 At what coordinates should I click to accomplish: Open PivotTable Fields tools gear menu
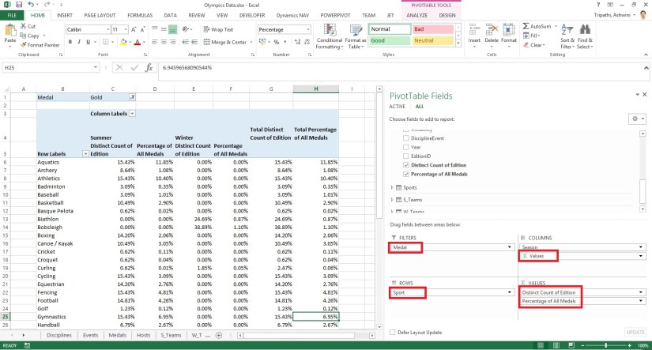coord(637,119)
